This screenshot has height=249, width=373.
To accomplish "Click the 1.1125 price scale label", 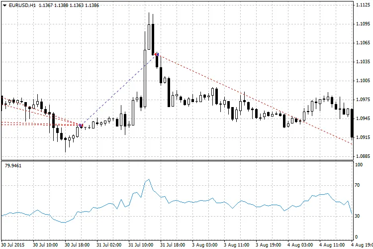I will (x=362, y=5).
